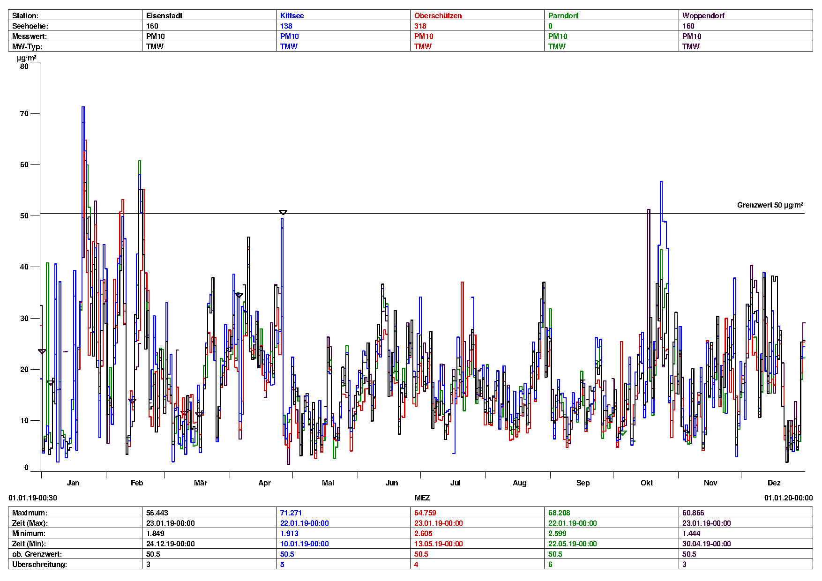Click the Dez month label

(774, 483)
